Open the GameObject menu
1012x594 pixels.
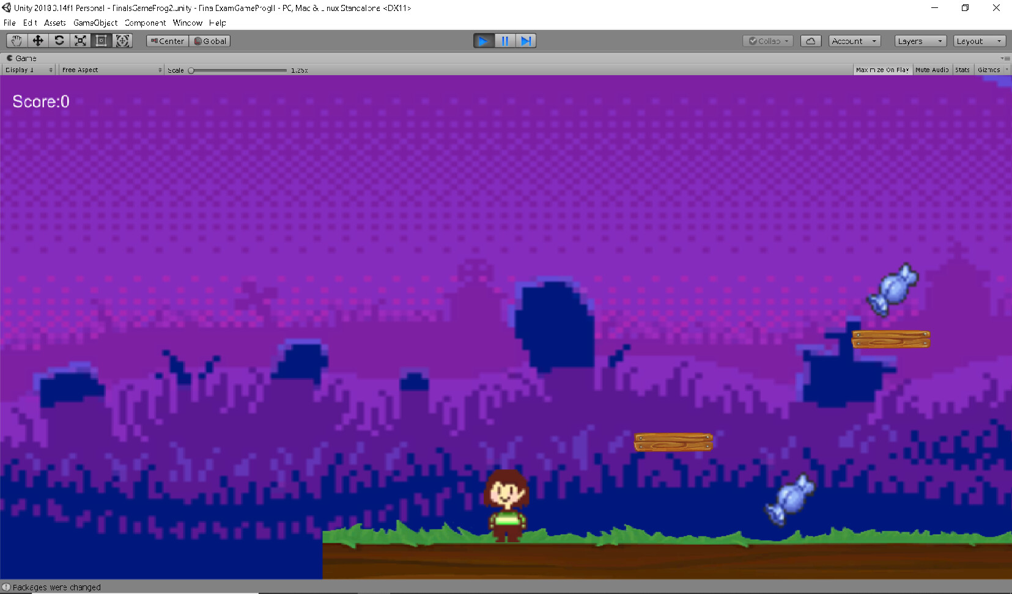(95, 23)
